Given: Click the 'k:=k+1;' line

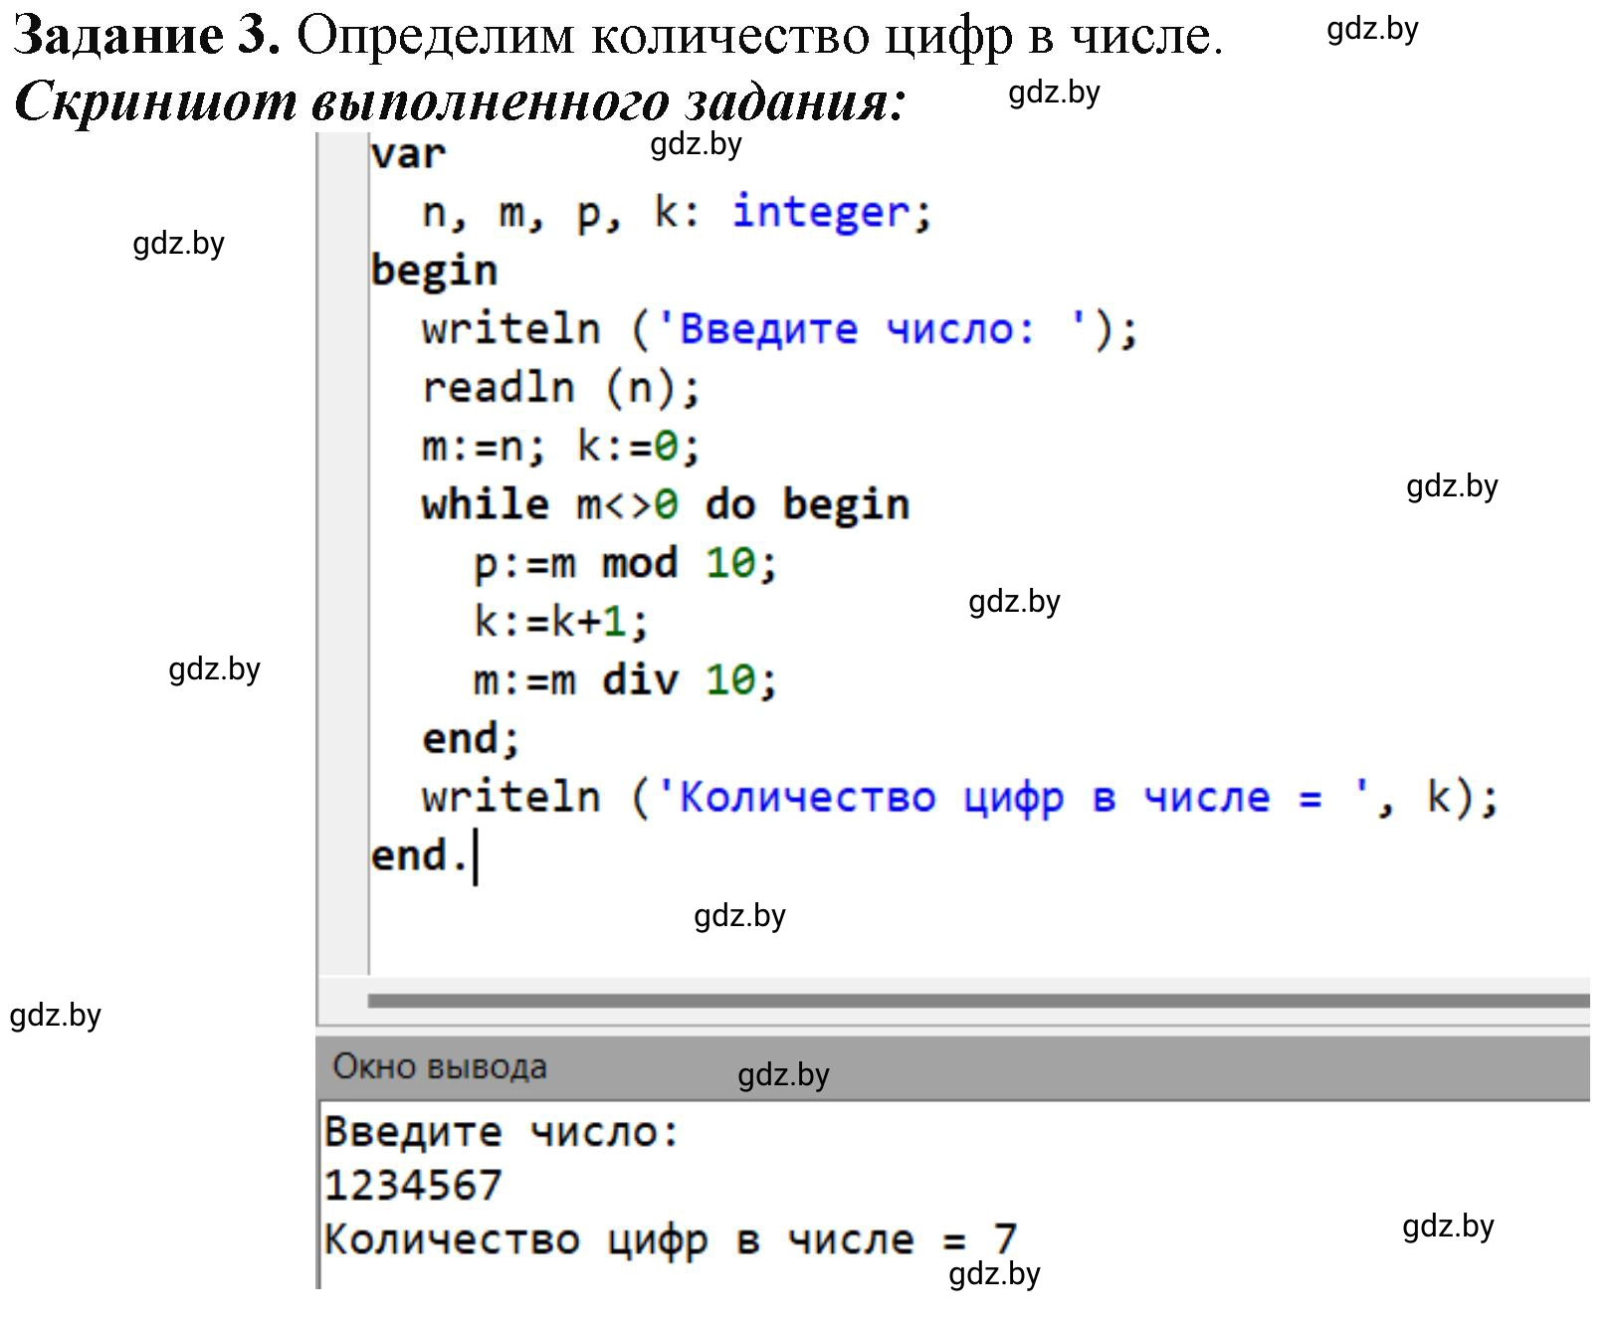Looking at the screenshot, I should coord(561,623).
